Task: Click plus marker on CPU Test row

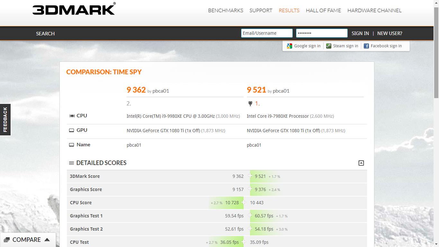Action: click(243, 242)
